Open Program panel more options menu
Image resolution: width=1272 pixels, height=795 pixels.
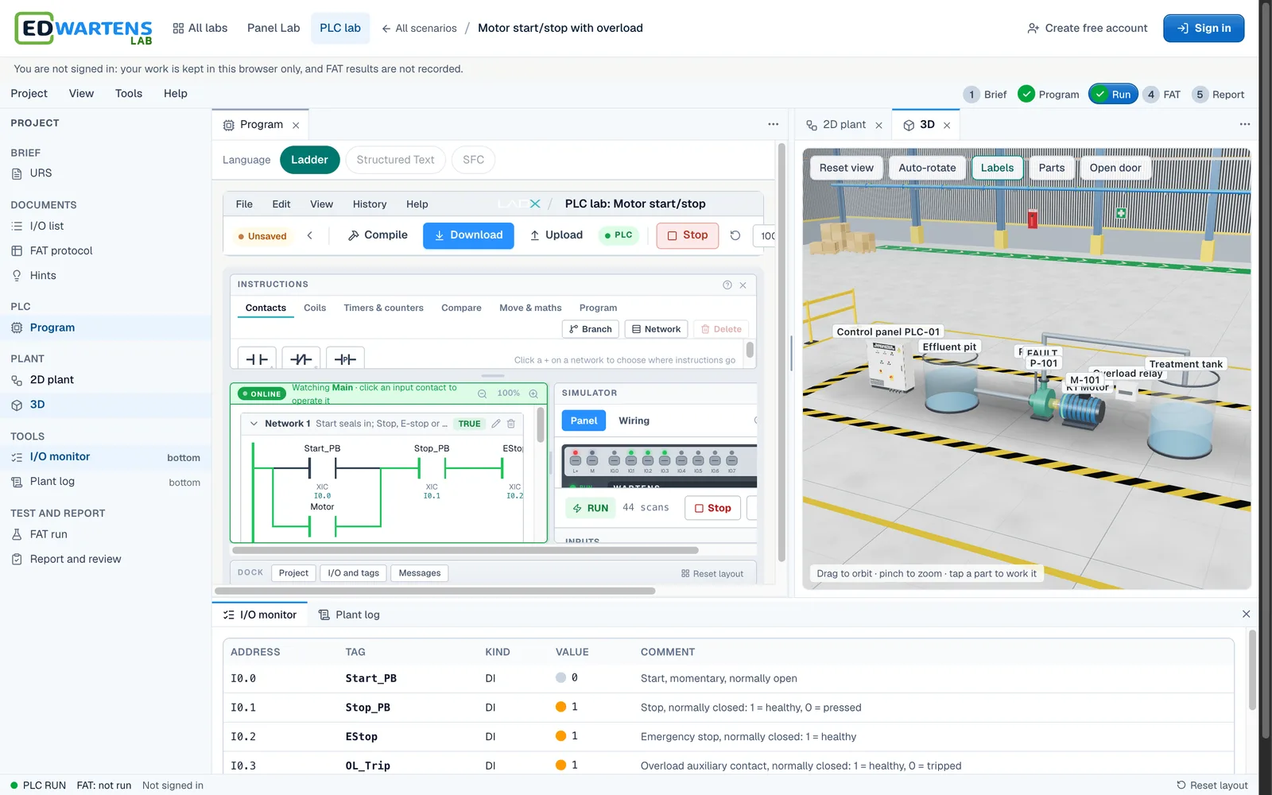pyautogui.click(x=773, y=124)
